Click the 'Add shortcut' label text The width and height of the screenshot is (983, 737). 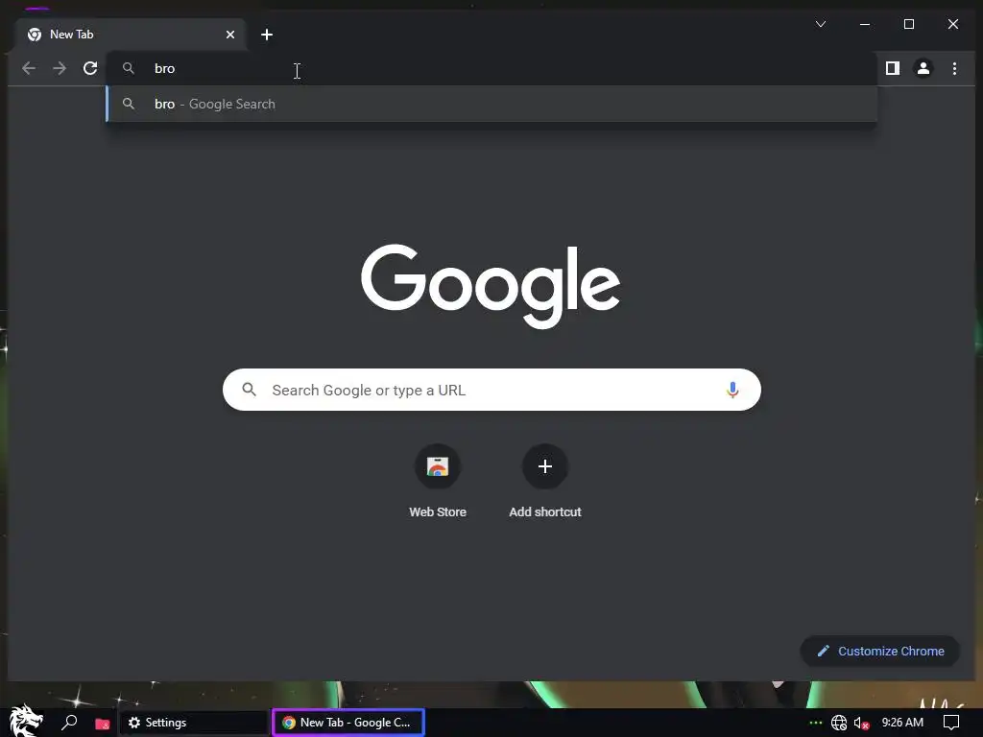pyautogui.click(x=545, y=512)
